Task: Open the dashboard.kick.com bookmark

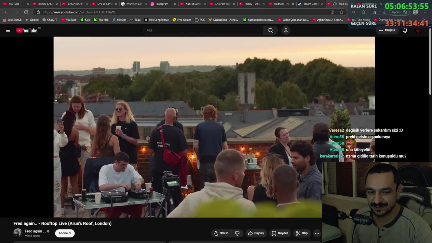Action: pyautogui.click(x=258, y=20)
